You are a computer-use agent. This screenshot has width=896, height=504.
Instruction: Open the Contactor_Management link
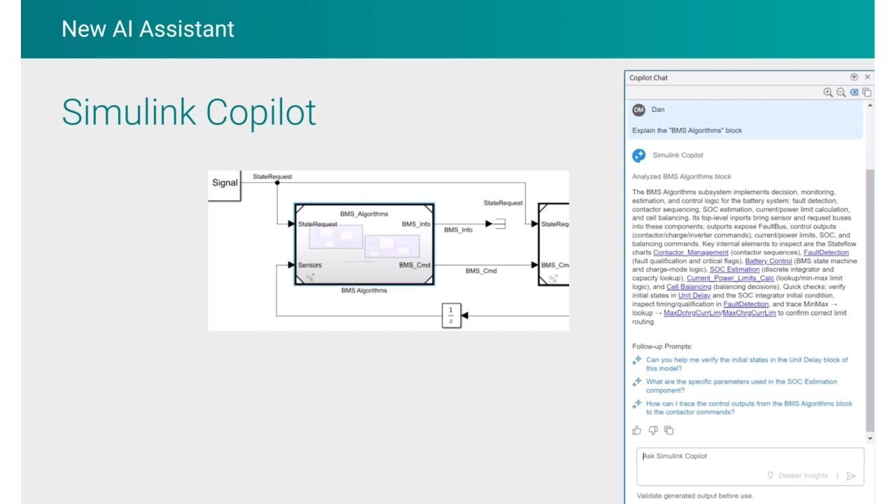coord(690,253)
